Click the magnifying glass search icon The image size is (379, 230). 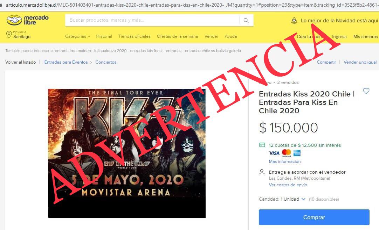pyautogui.click(x=246, y=21)
